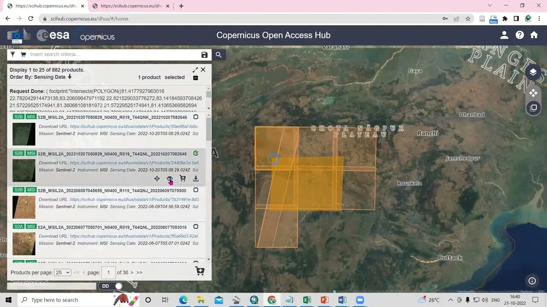Open the user profile login icon
Image resolution: width=547 pixels, height=307 pixels.
(x=504, y=35)
